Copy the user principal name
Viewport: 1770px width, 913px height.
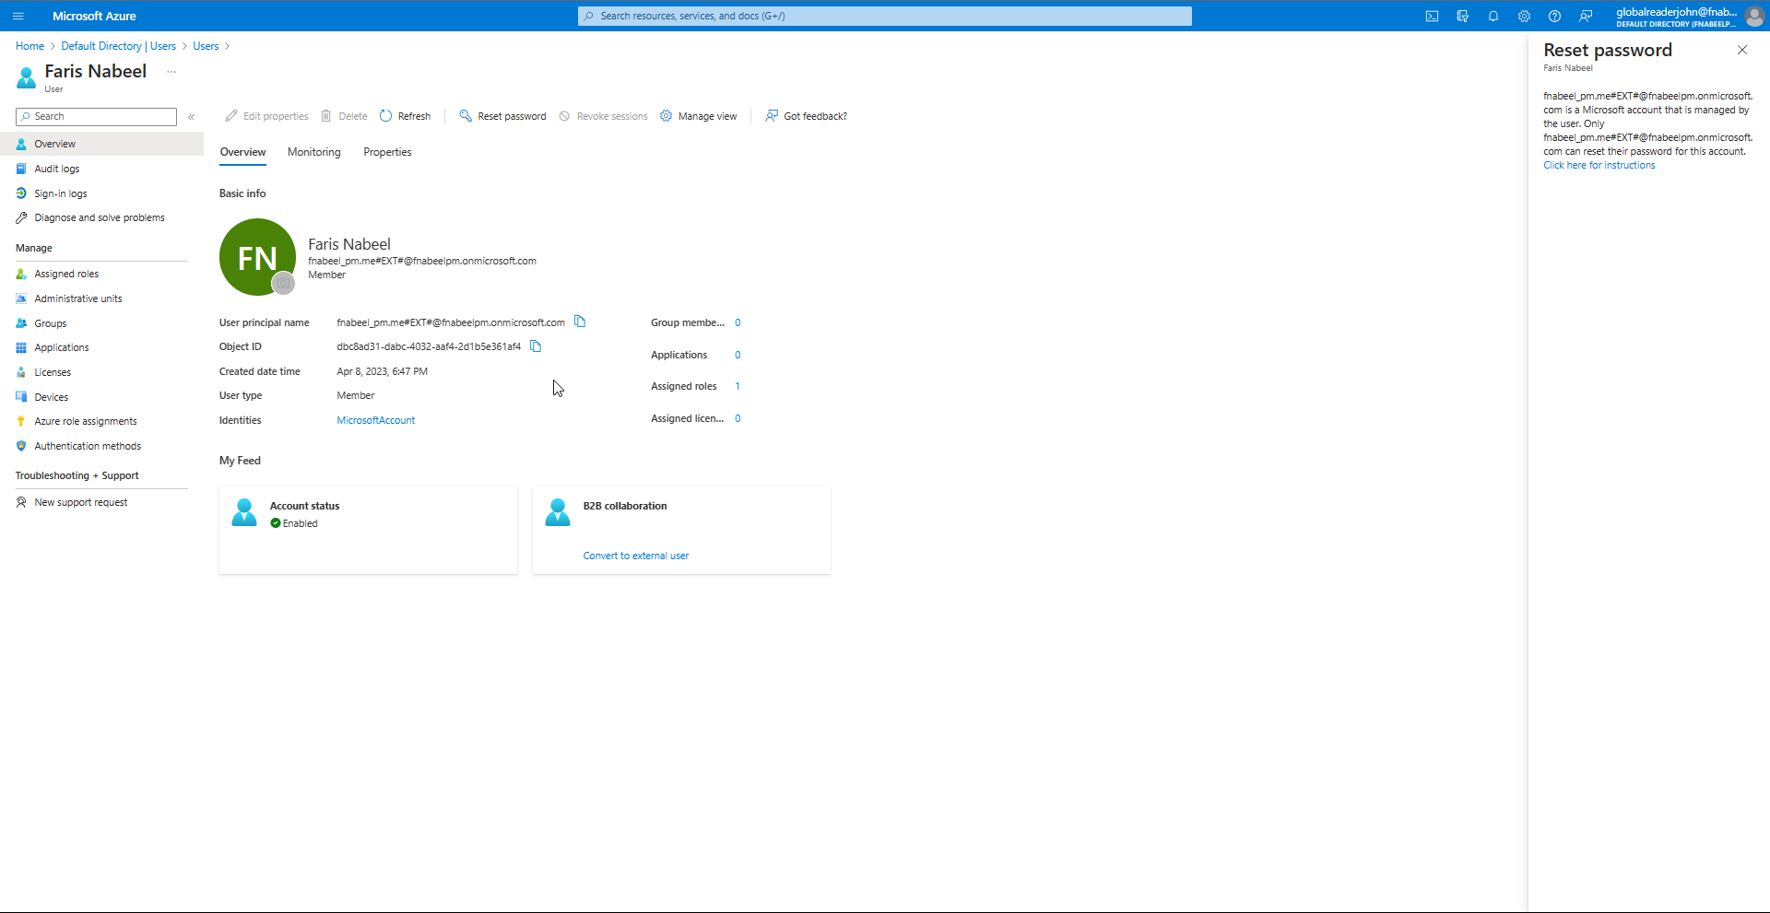pos(581,322)
